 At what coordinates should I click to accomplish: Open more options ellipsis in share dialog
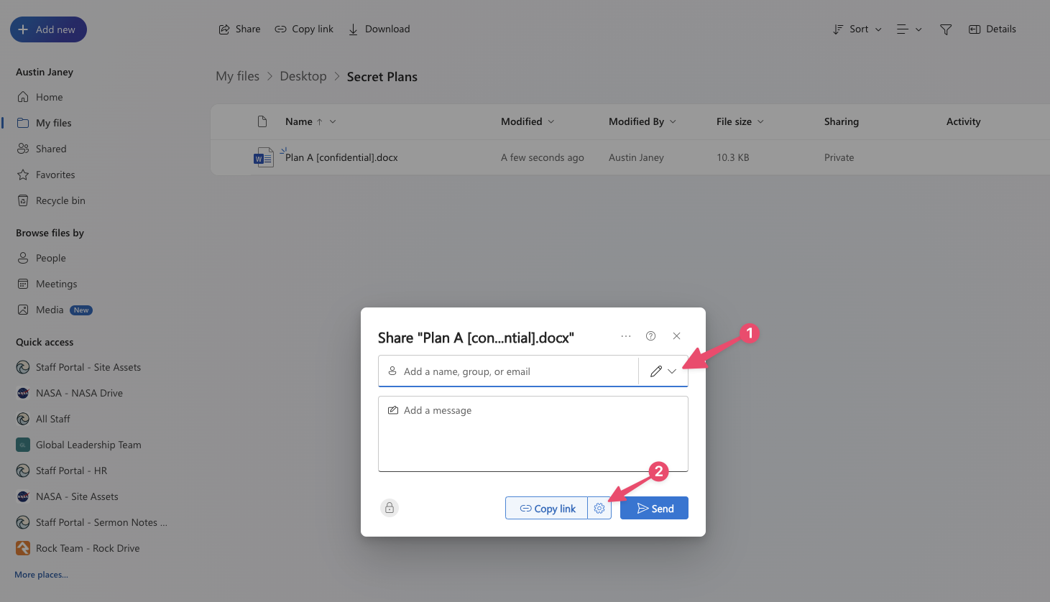pos(626,336)
